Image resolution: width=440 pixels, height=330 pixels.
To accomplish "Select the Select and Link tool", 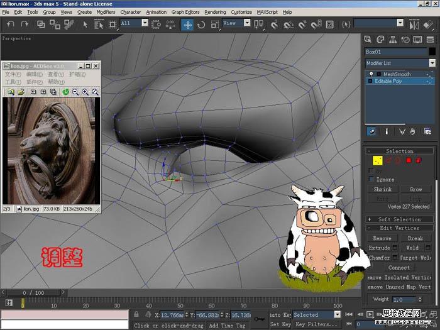I will [x=41, y=25].
